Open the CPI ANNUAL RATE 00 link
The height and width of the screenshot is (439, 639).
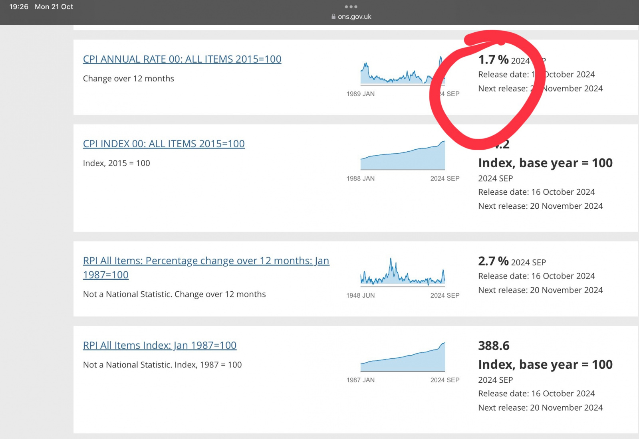(182, 59)
